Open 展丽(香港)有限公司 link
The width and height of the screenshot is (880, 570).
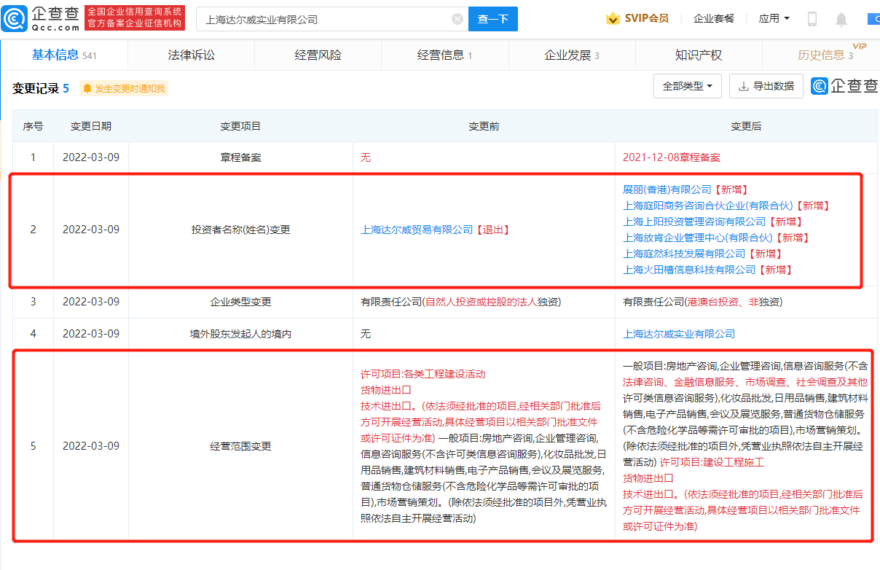point(667,190)
